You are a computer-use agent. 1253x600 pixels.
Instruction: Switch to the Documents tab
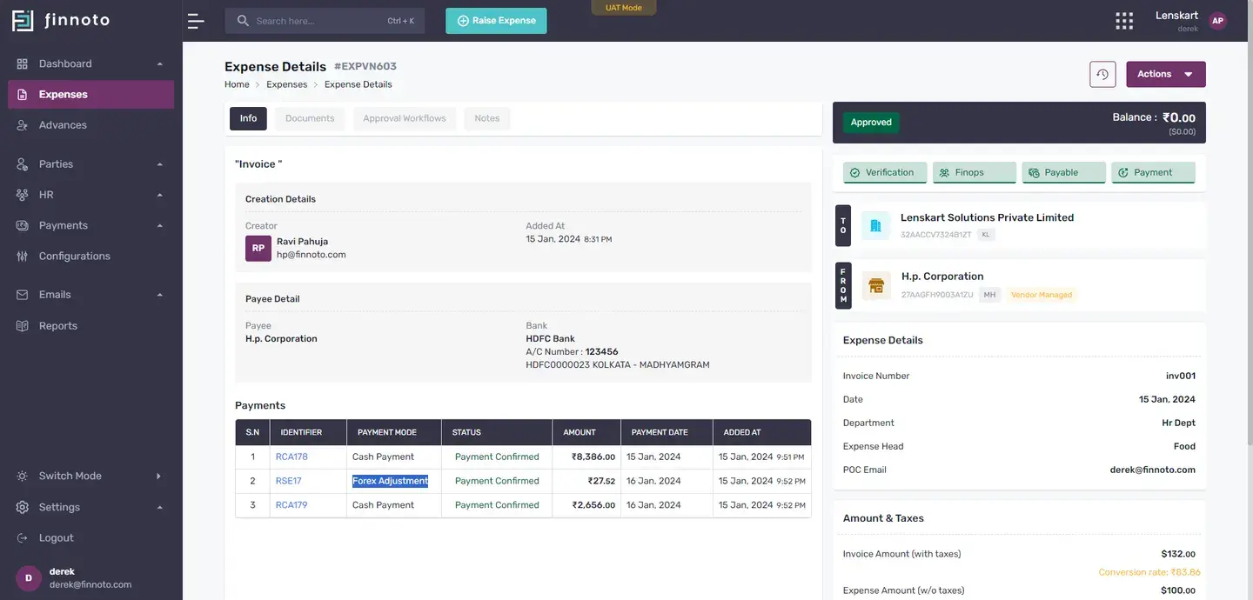[x=310, y=119]
